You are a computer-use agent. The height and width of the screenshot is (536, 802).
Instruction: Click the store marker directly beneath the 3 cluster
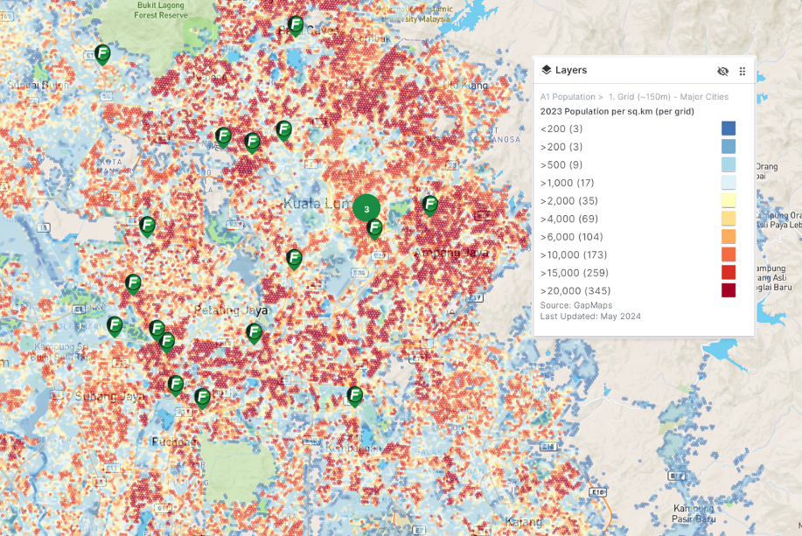click(x=374, y=228)
